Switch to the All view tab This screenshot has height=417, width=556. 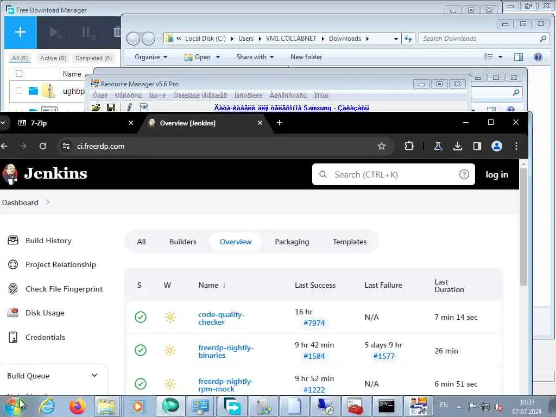141,242
